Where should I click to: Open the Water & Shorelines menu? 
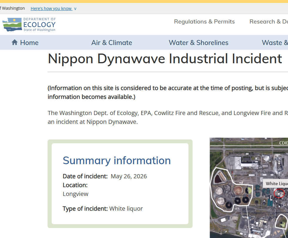point(198,43)
